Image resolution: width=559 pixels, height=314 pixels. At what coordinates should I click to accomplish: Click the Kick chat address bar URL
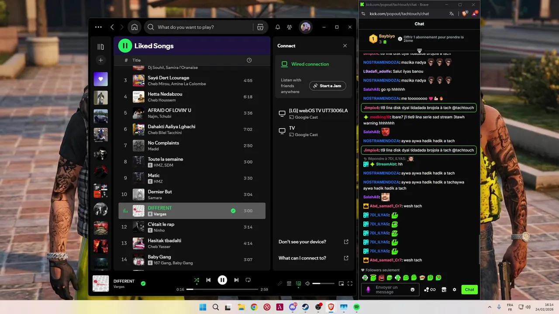pyautogui.click(x=399, y=14)
